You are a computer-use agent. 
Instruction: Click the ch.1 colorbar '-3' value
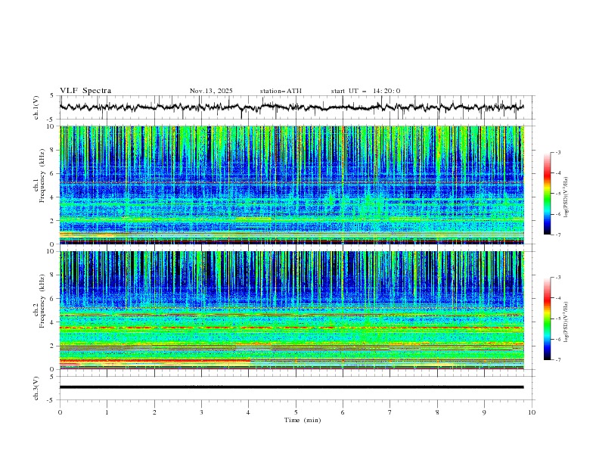(x=558, y=152)
